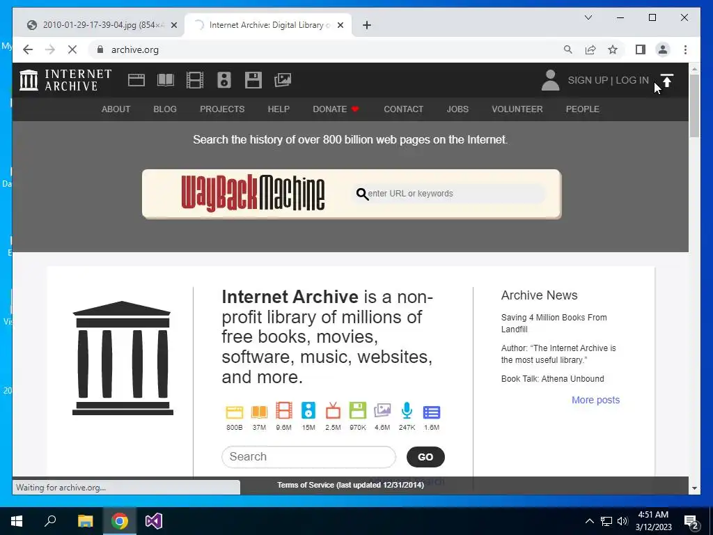This screenshot has height=535, width=713.
Task: Select the orange texts icon labeled 37M
Action: tap(259, 412)
